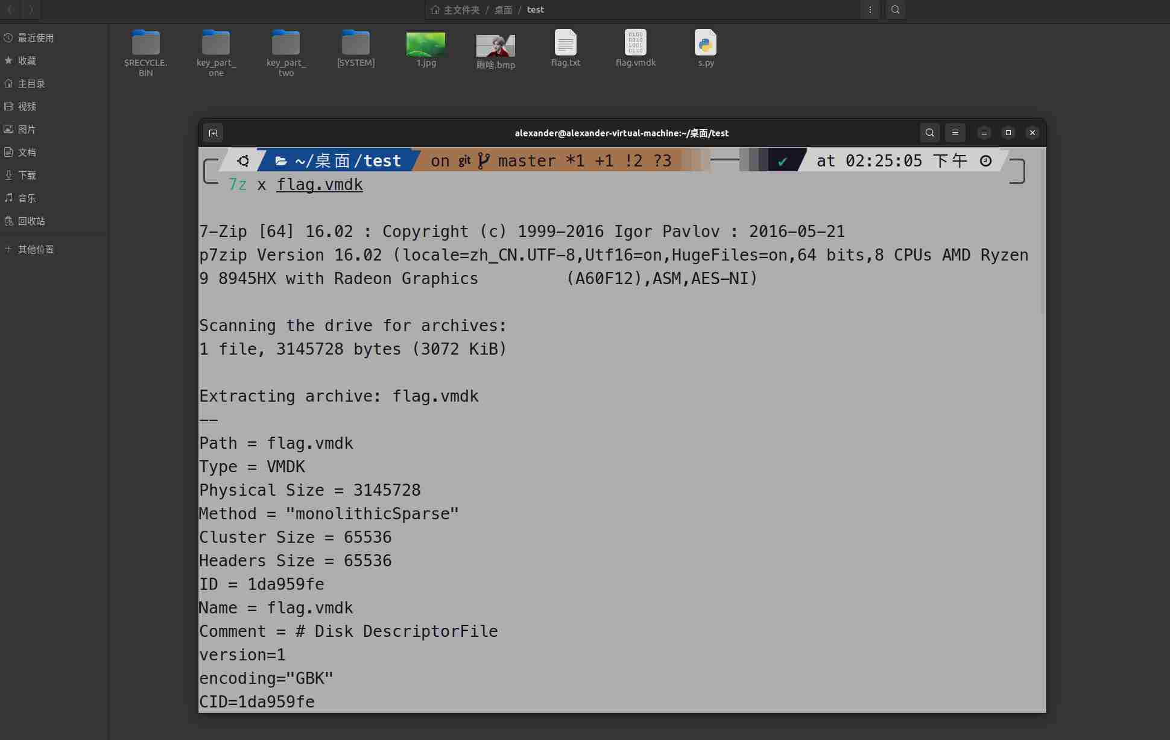Open the $RECYCLE.BIN folder
This screenshot has height=740, width=1170.
tap(146, 43)
